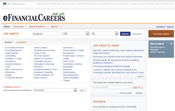The image size is (175, 111).
Task: Open the Privacy policy link
Action: (126, 93)
